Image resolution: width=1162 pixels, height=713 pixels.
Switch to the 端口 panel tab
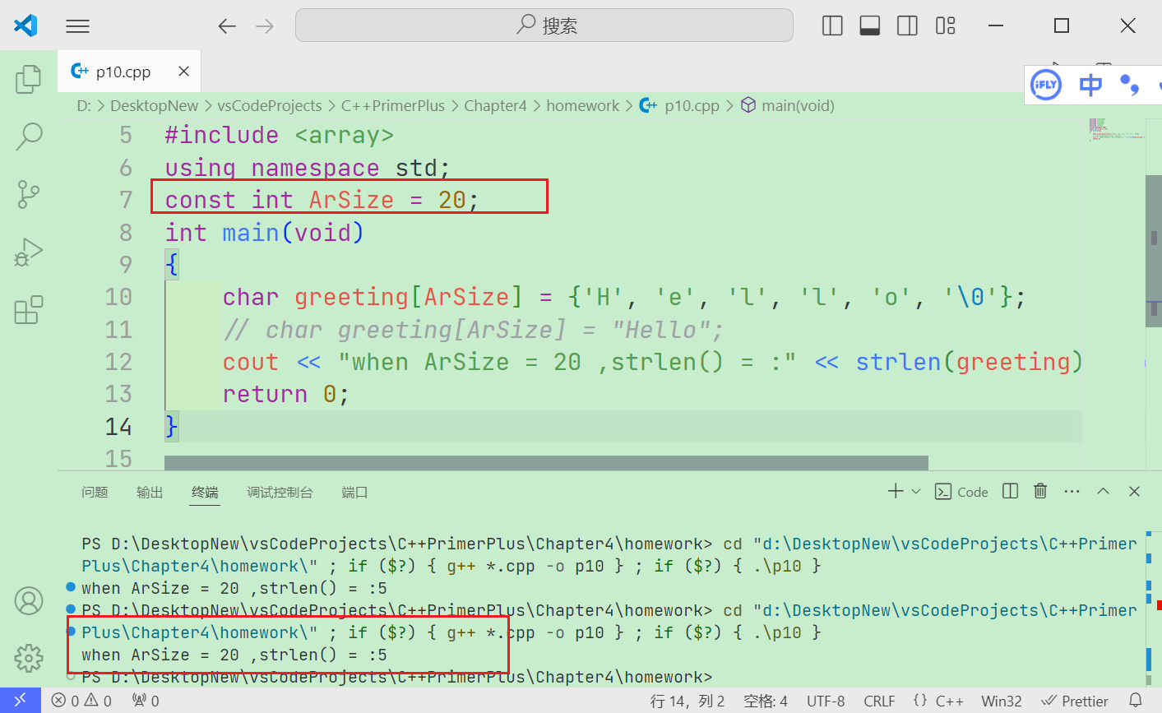tap(354, 492)
